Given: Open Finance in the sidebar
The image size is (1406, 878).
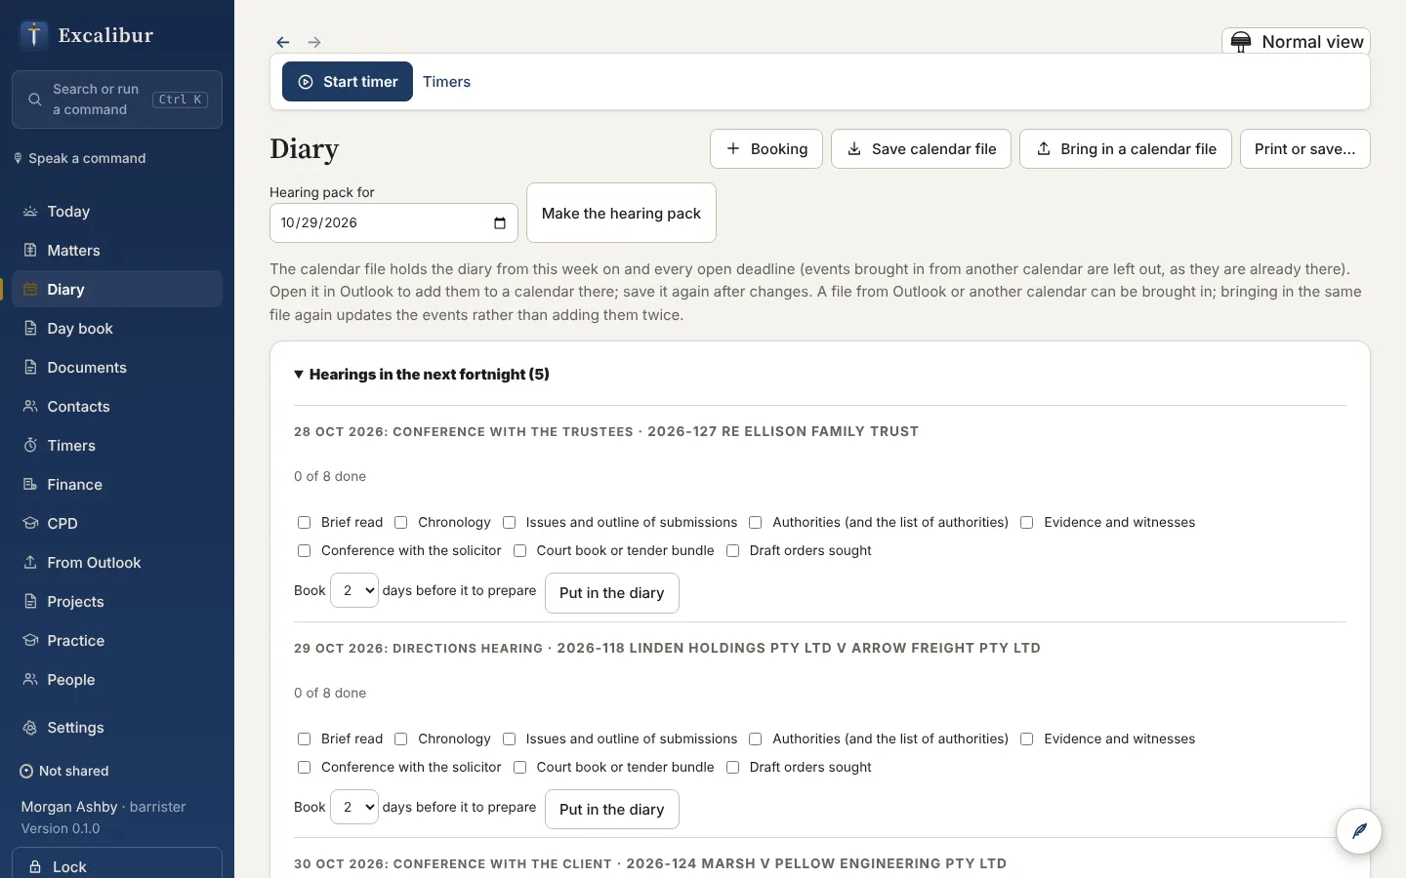Looking at the screenshot, I should [x=117, y=485].
